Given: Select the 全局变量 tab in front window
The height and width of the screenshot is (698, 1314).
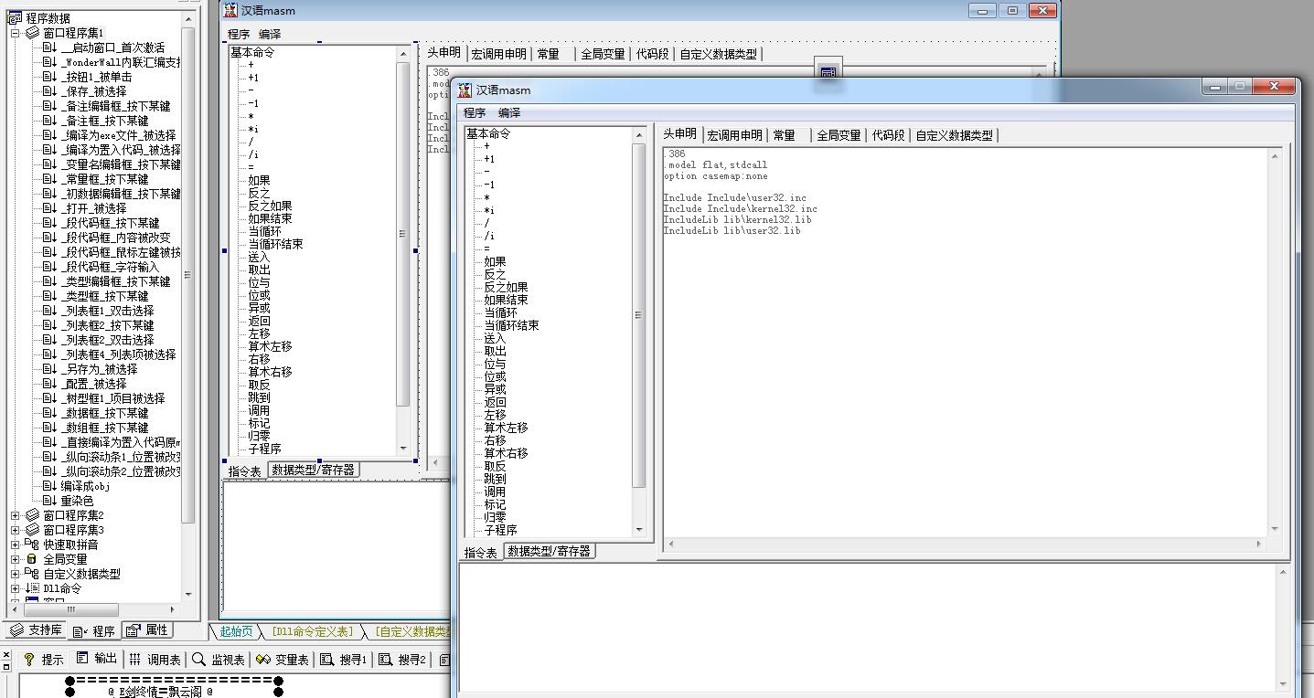Looking at the screenshot, I should tap(839, 135).
